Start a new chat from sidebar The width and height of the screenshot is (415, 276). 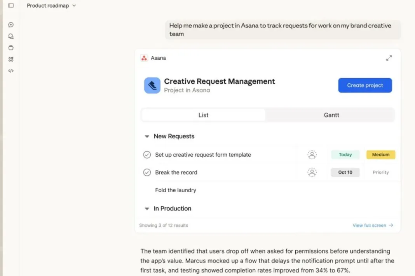tap(11, 25)
